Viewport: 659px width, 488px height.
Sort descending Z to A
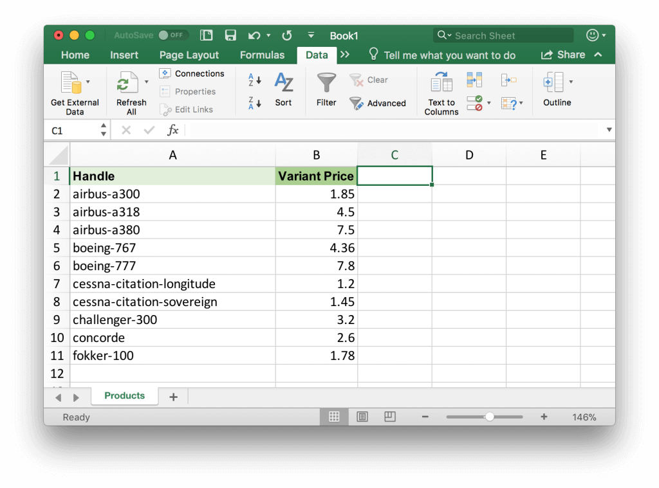(255, 103)
